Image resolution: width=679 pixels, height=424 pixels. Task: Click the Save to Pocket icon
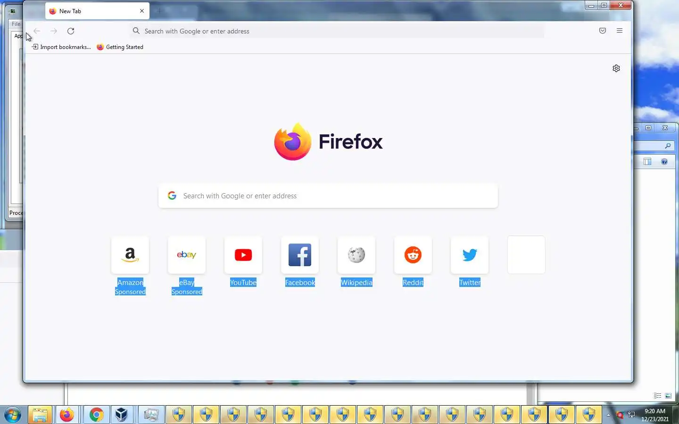coord(603,31)
